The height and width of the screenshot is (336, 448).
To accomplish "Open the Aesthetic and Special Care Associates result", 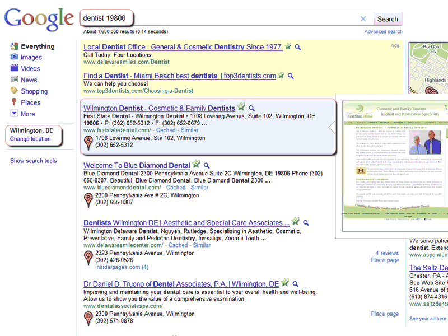I will click(x=186, y=223).
